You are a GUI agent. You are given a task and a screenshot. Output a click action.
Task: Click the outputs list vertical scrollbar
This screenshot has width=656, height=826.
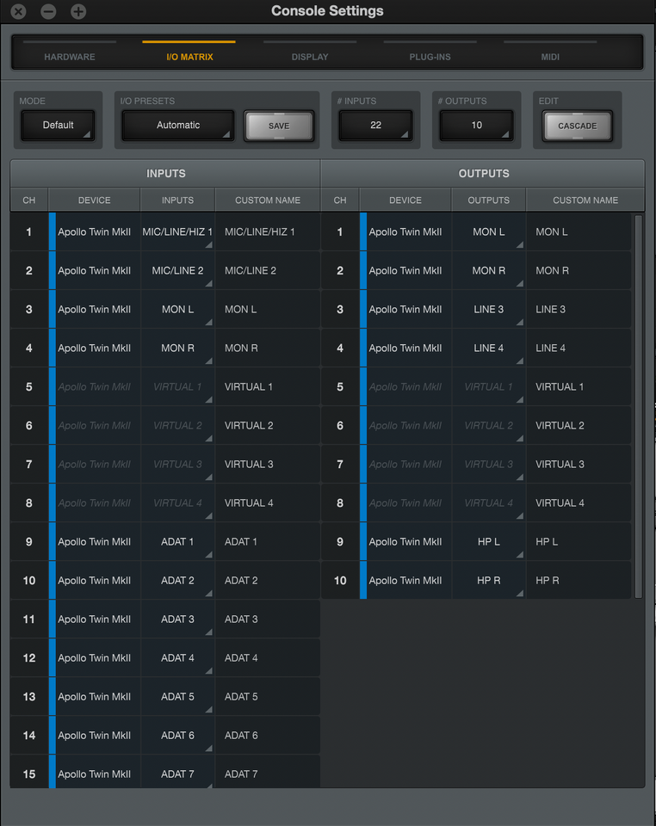(x=638, y=406)
